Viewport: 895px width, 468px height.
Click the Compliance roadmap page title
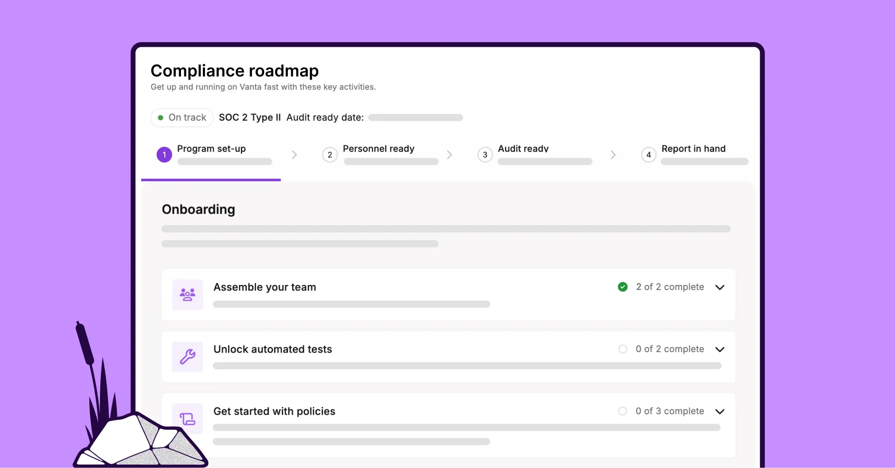pos(235,71)
